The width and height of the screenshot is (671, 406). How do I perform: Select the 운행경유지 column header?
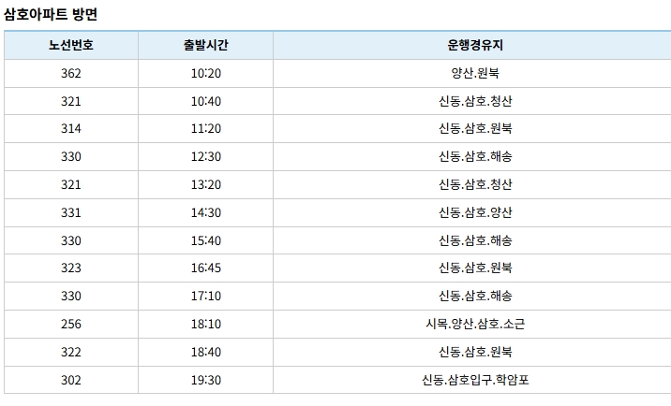[x=475, y=45]
